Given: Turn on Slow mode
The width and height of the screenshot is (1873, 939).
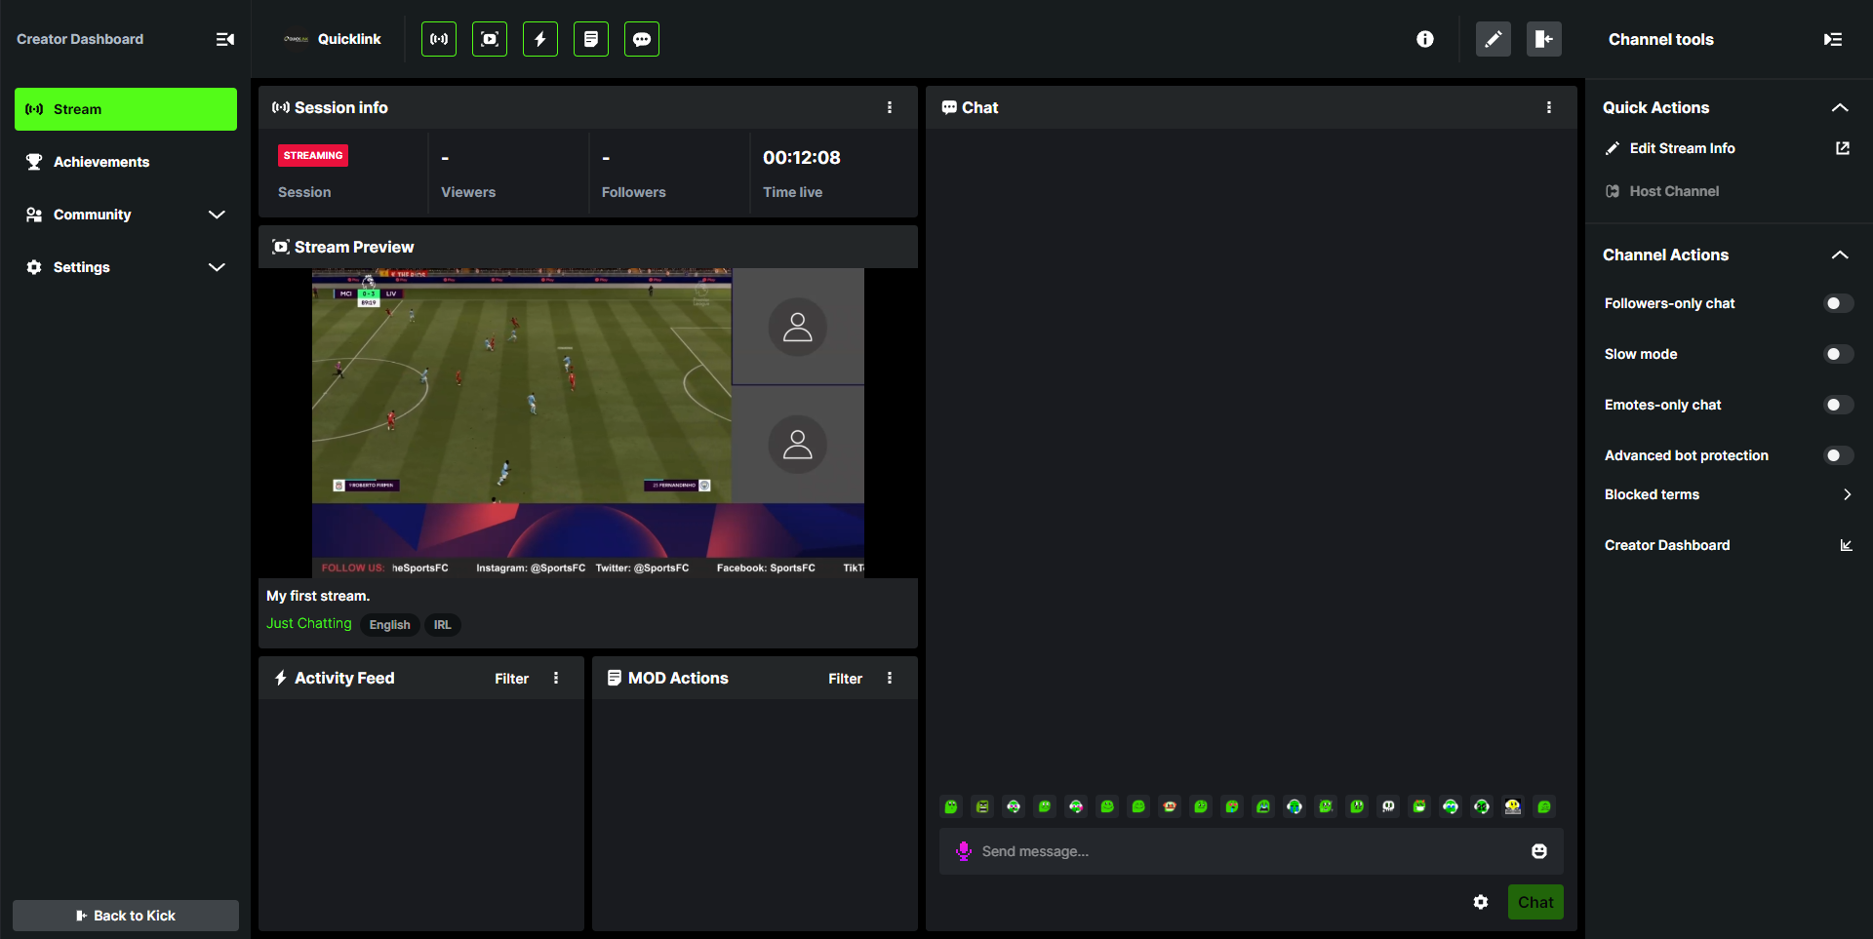Looking at the screenshot, I should click(1838, 354).
